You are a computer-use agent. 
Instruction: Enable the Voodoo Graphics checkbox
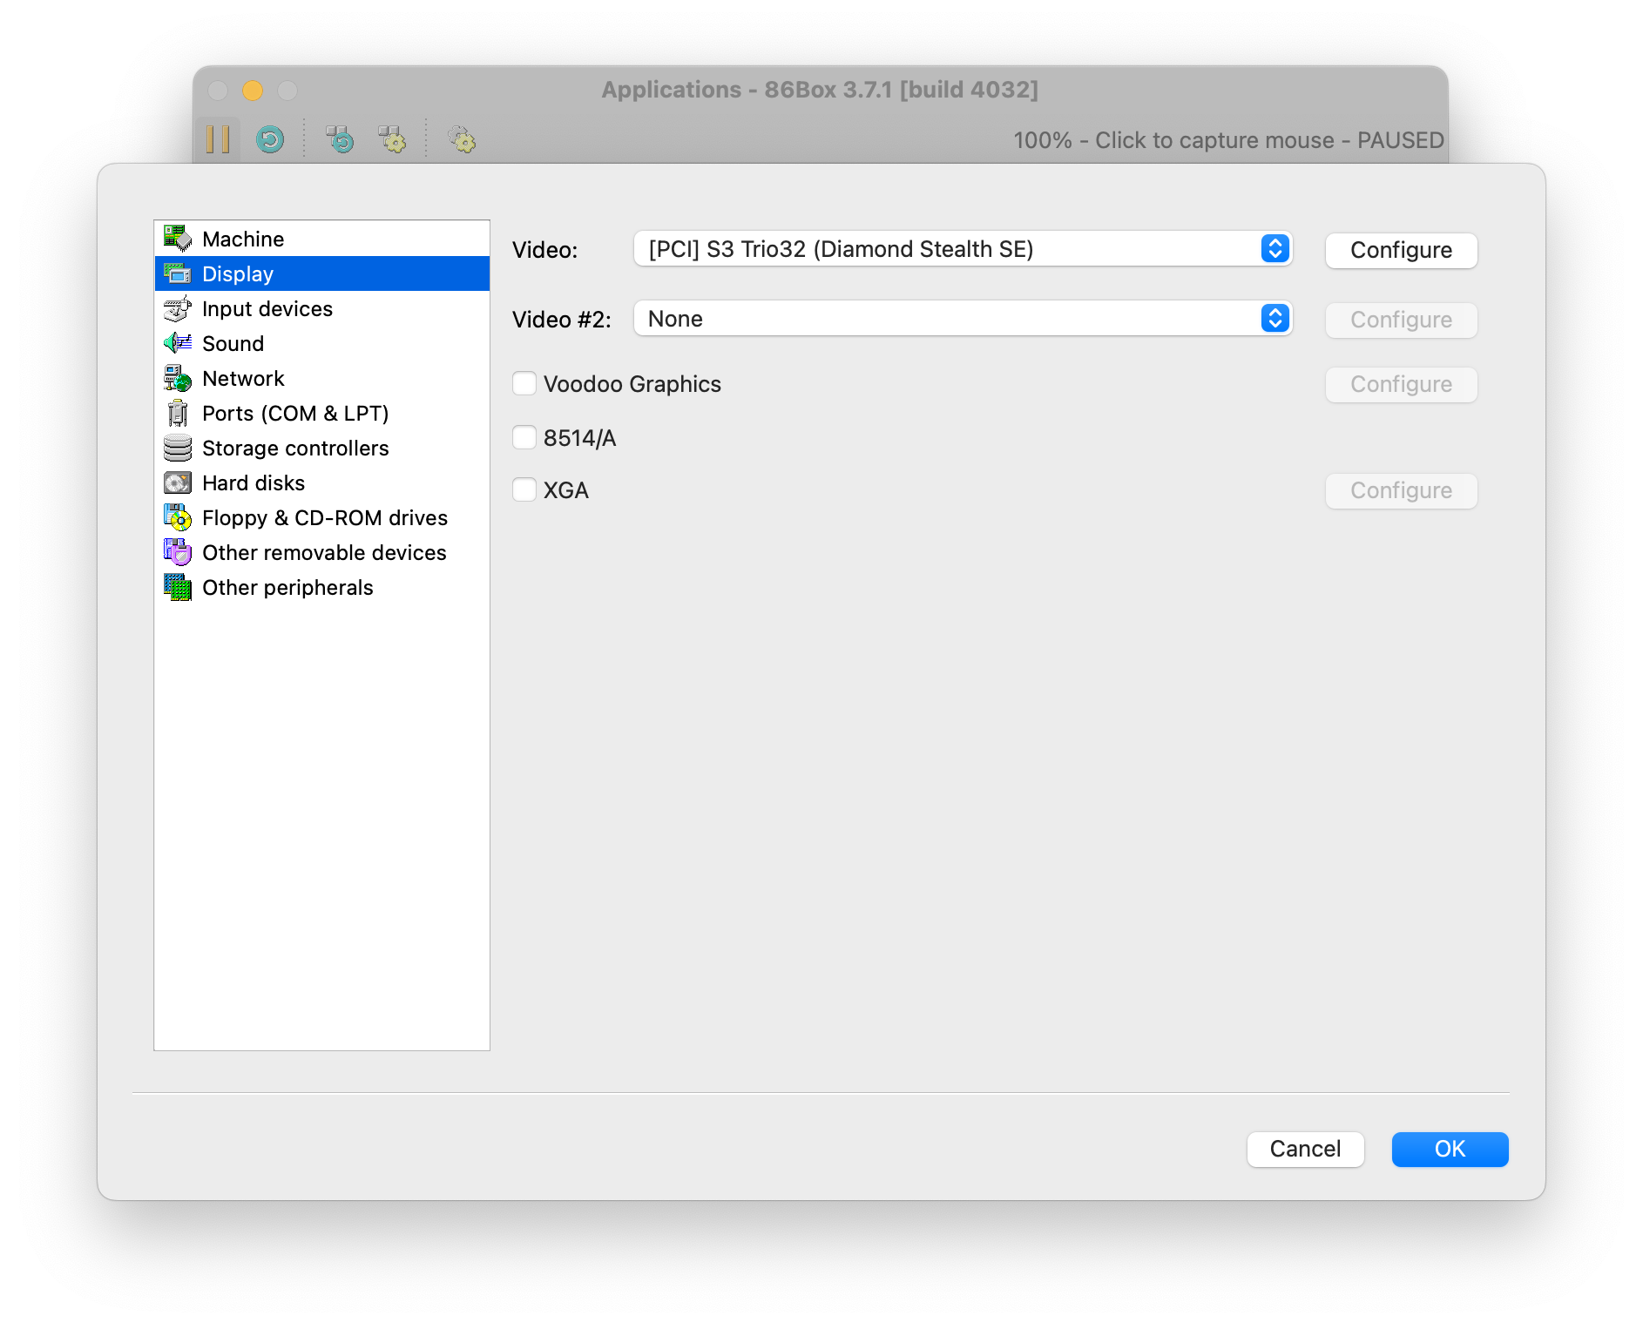point(524,383)
